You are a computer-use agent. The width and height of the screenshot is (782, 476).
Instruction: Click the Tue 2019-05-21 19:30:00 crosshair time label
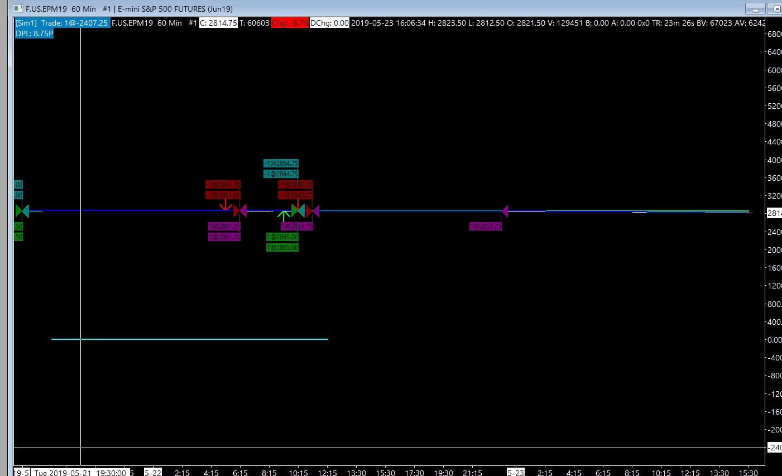coord(80,473)
